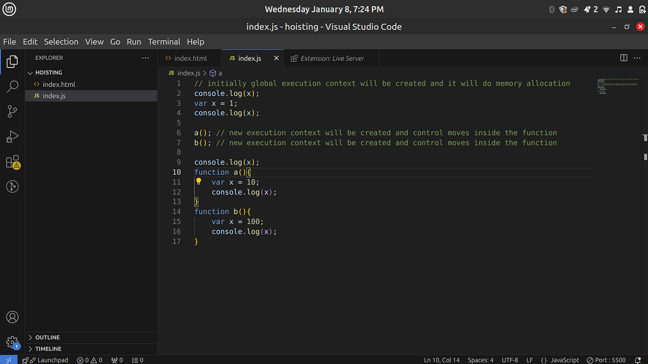Click the list indicator showing 0 in status bar
Viewport: 648px width, 364px height.
pos(138,360)
